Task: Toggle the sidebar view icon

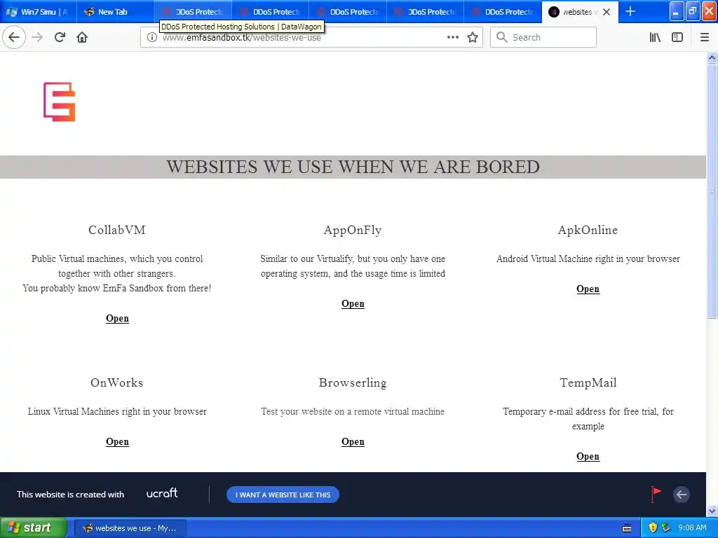Action: [x=677, y=37]
